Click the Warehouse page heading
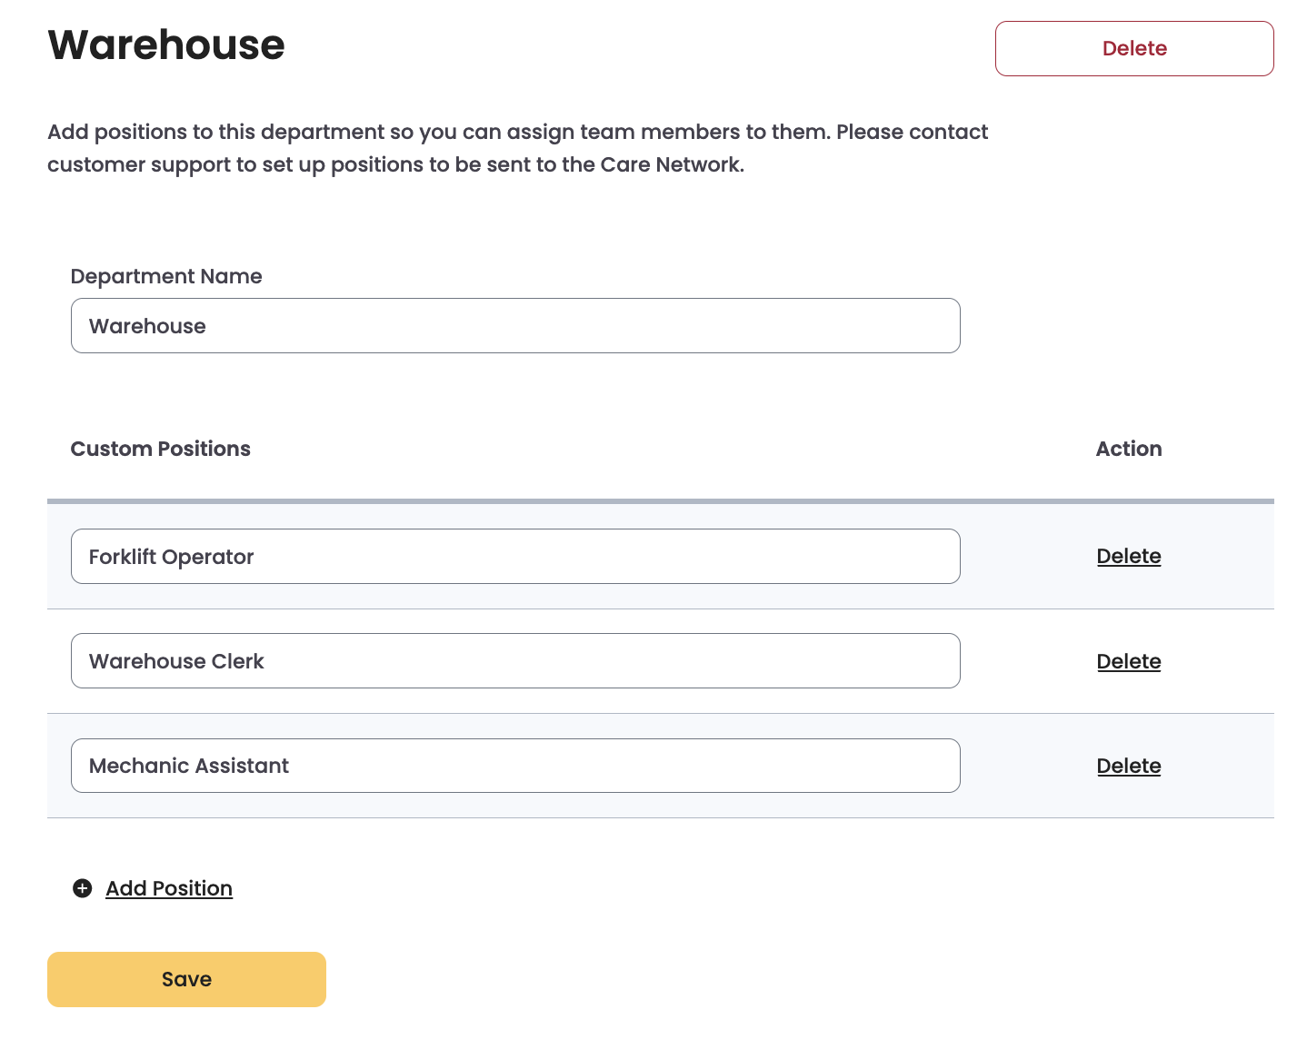Screen dimensions: 1307x1039 tap(166, 45)
